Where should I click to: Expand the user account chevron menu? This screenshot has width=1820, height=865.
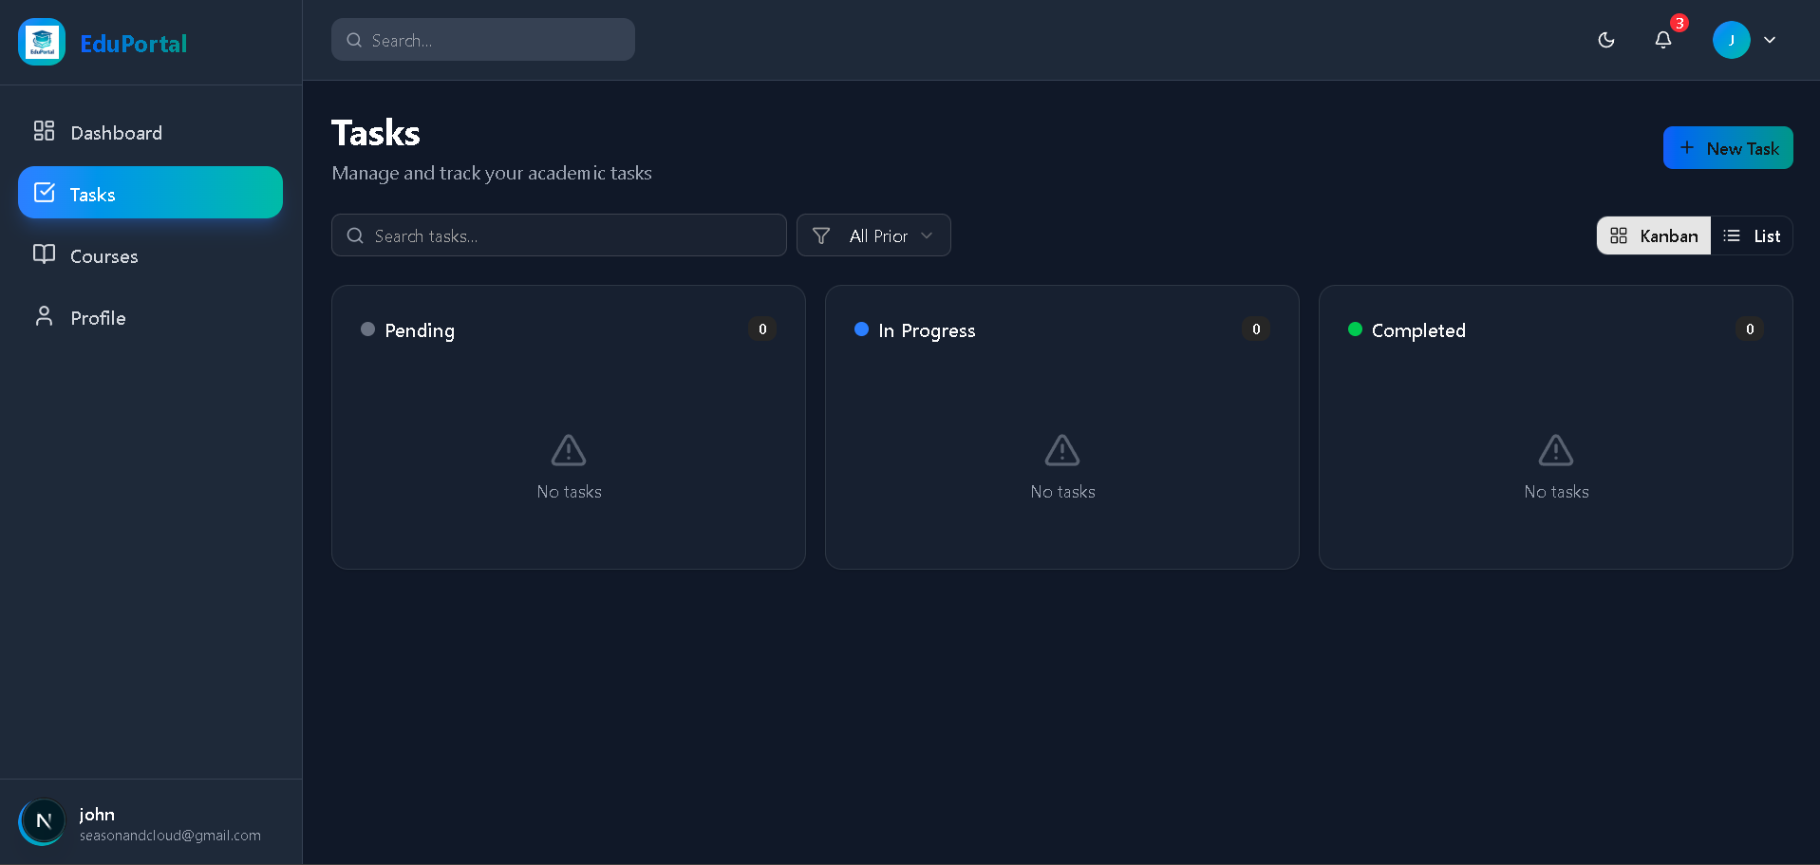point(1770,40)
